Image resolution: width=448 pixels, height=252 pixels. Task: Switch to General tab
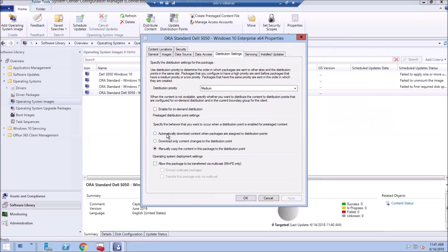click(153, 54)
